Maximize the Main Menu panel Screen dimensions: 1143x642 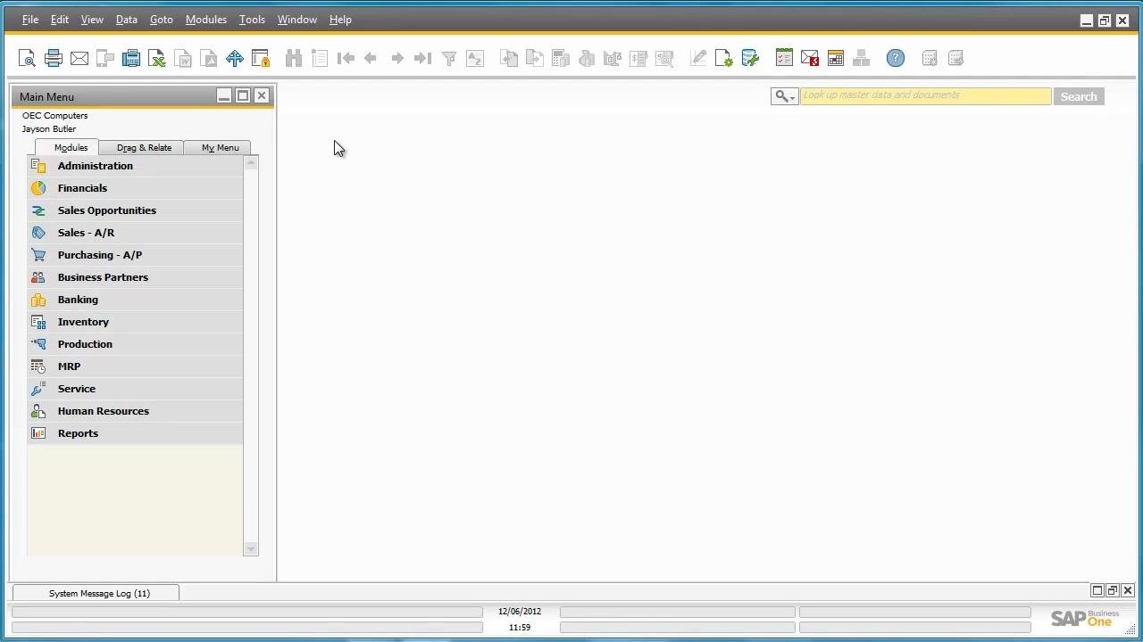click(x=243, y=96)
